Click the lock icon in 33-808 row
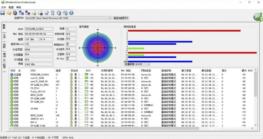 click(x=71, y=109)
